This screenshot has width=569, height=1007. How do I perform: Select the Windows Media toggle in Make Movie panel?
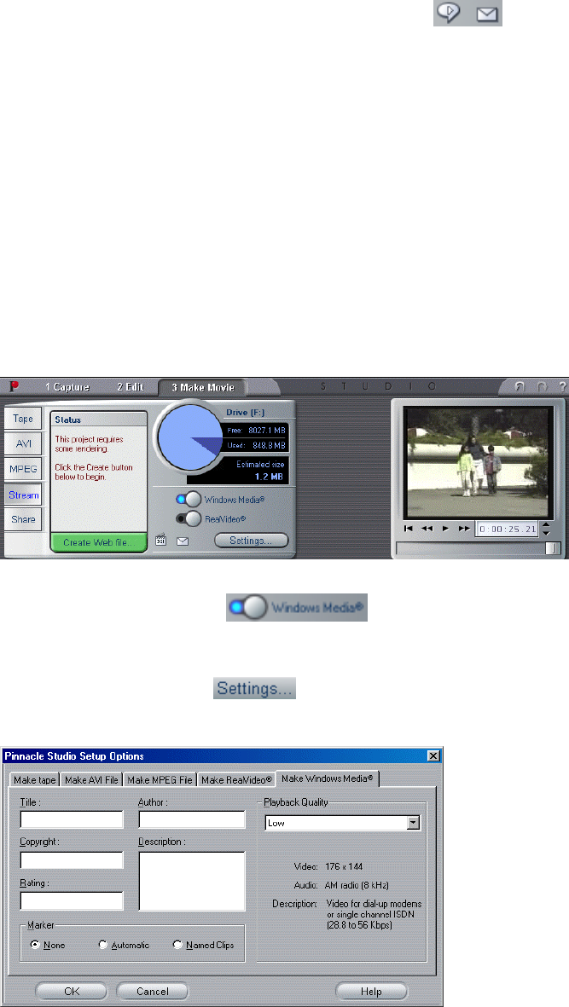189,499
